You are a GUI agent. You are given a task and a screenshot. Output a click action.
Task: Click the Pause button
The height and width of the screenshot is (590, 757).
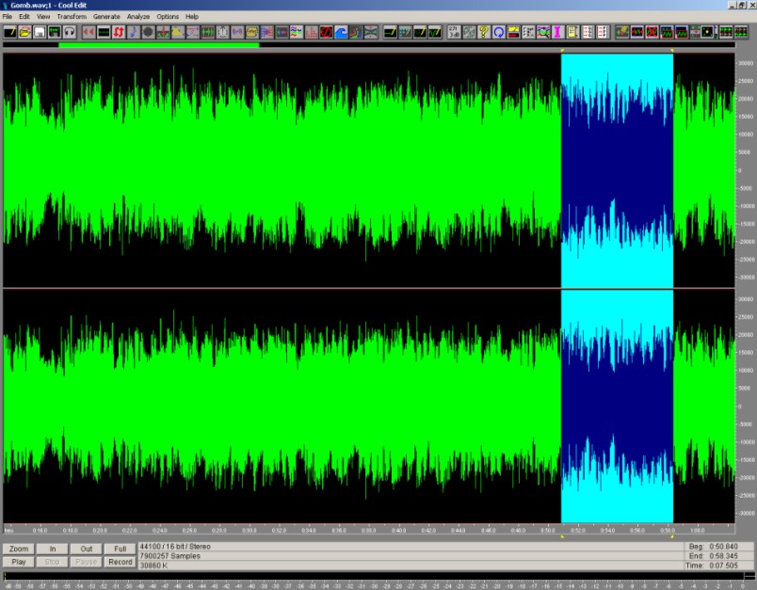pos(87,562)
